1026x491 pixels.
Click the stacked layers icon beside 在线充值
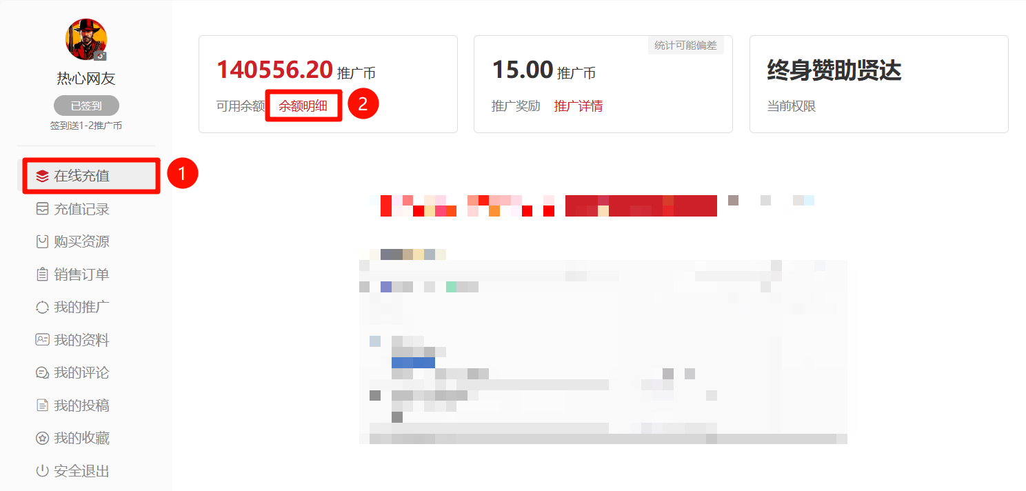click(x=42, y=176)
